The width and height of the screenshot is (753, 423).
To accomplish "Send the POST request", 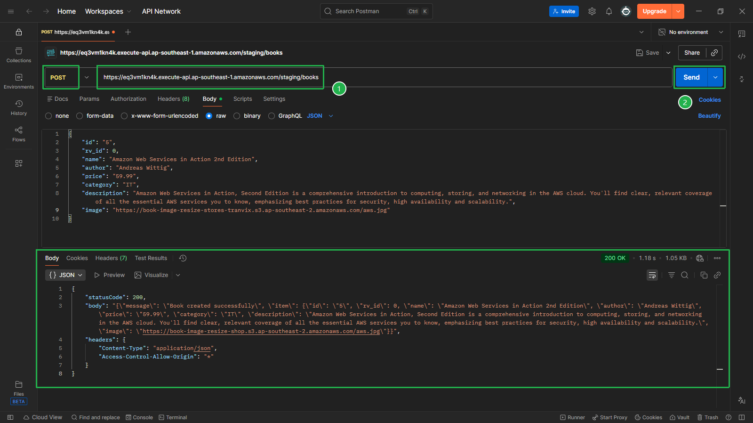I will tap(691, 77).
